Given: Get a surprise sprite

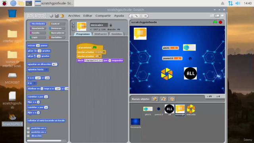Looking at the screenshot, I should click(171, 99).
